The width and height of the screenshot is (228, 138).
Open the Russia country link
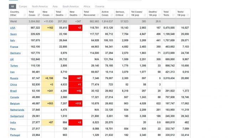click(x=14, y=78)
